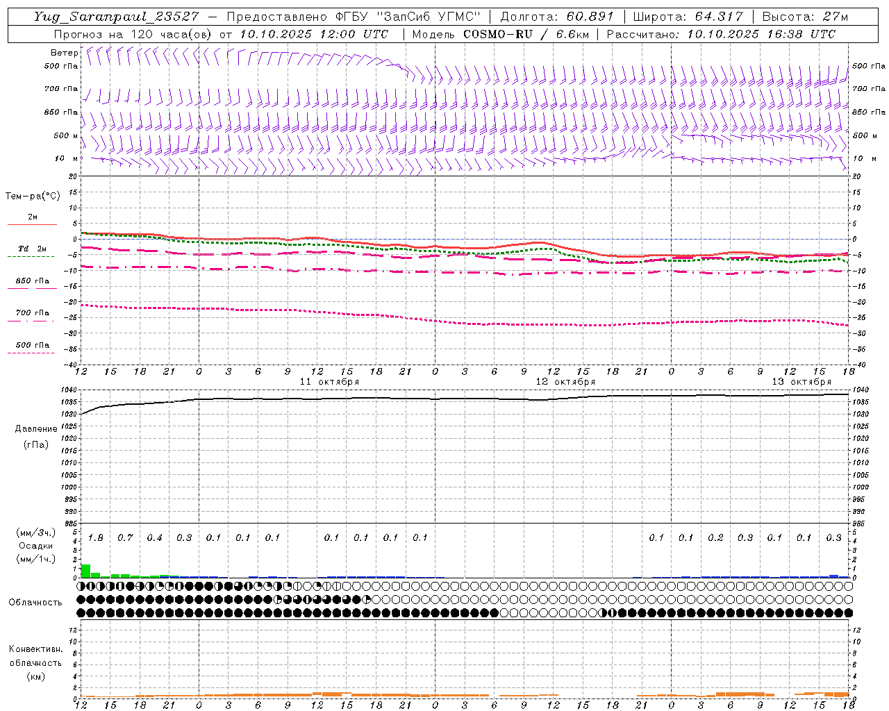The width and height of the screenshot is (889, 711).
Task: Click the Высота: 27м header field
Action: click(805, 17)
